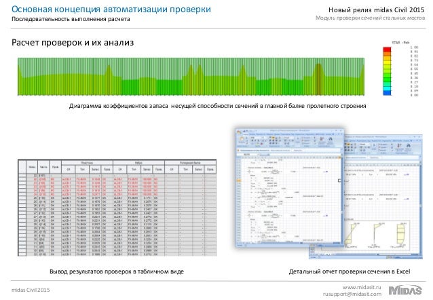
Task: Click the Office button in front Excel window
Action: click(x=240, y=133)
